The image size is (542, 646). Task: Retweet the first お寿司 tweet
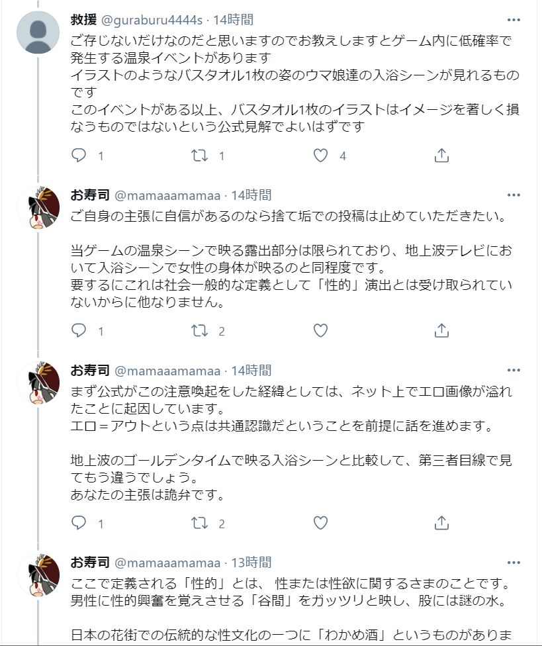199,330
